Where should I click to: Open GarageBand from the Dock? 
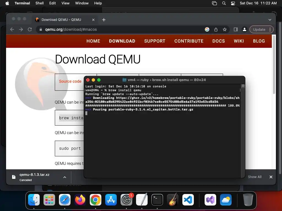pos(173,200)
